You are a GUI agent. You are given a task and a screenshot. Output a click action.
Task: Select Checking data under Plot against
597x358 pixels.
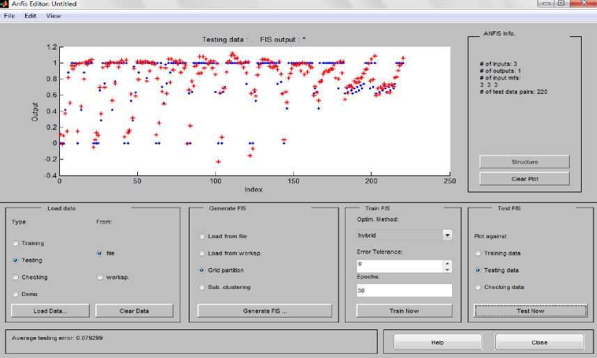coord(478,287)
